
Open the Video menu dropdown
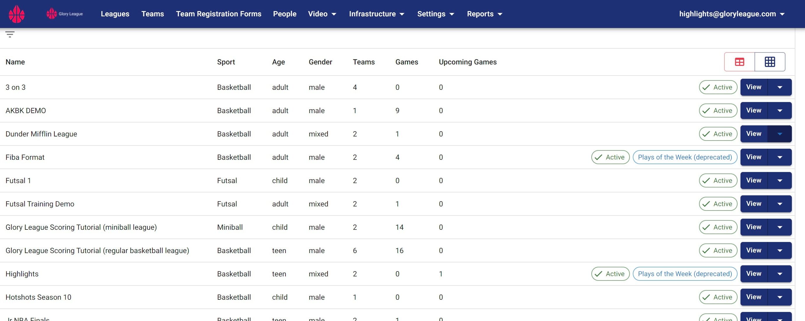click(322, 14)
